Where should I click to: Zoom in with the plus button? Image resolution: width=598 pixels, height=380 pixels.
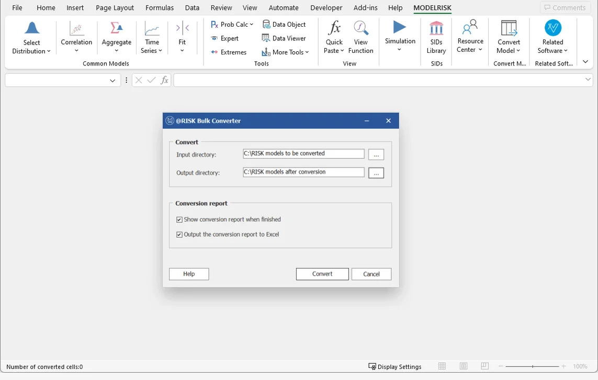click(x=563, y=366)
